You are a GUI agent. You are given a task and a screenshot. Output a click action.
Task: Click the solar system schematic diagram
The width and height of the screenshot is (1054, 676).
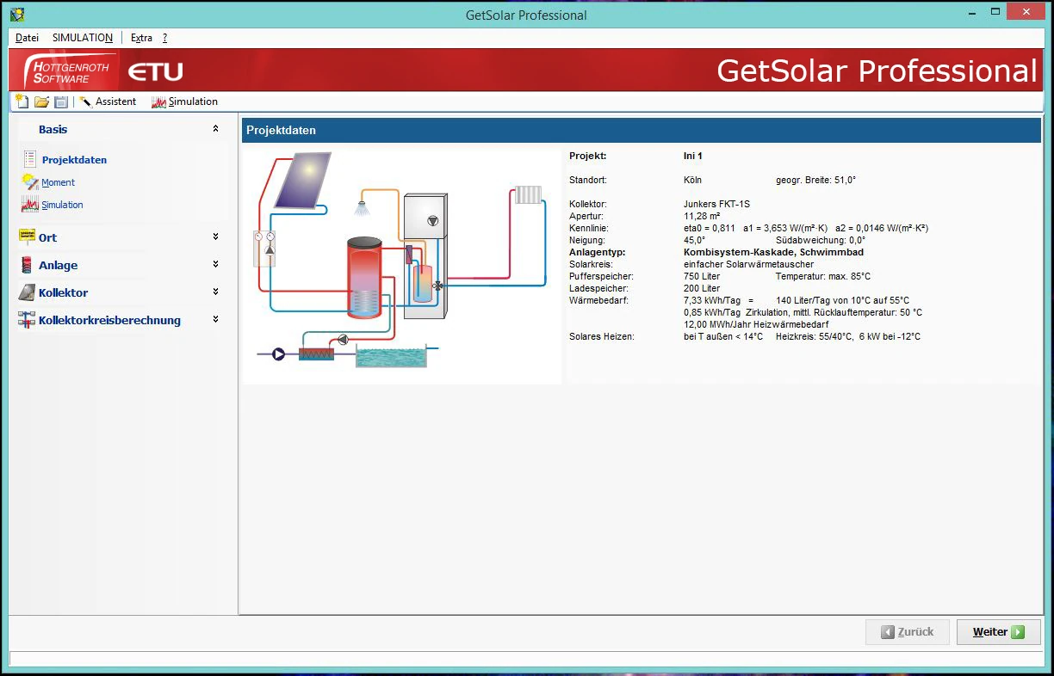[x=401, y=267]
